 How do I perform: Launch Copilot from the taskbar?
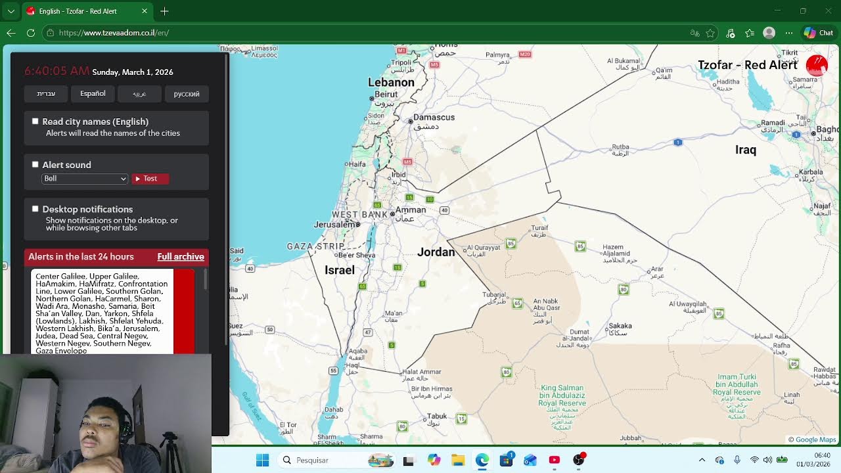point(434,461)
